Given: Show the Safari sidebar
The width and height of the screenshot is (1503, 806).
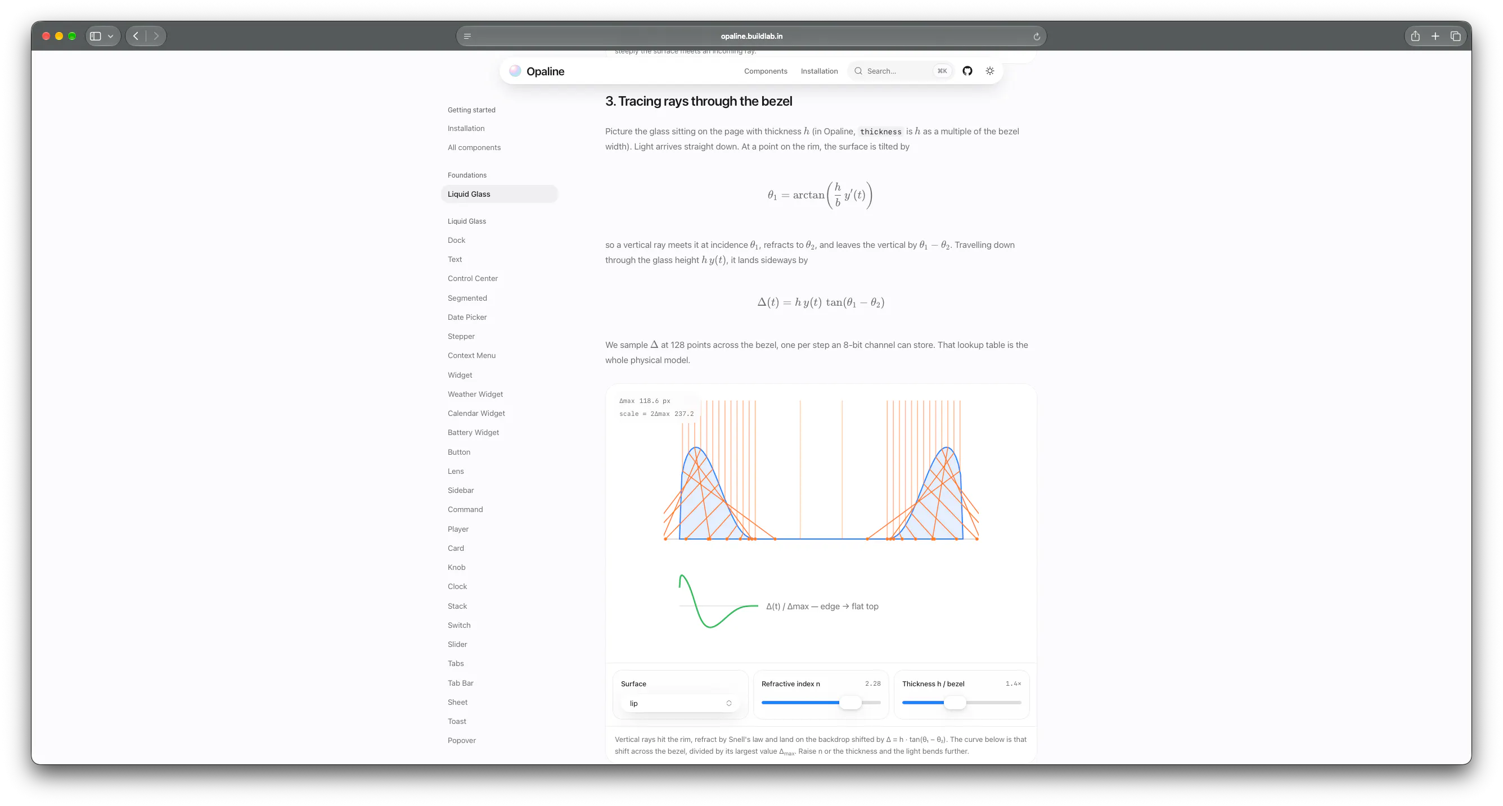Looking at the screenshot, I should point(96,36).
